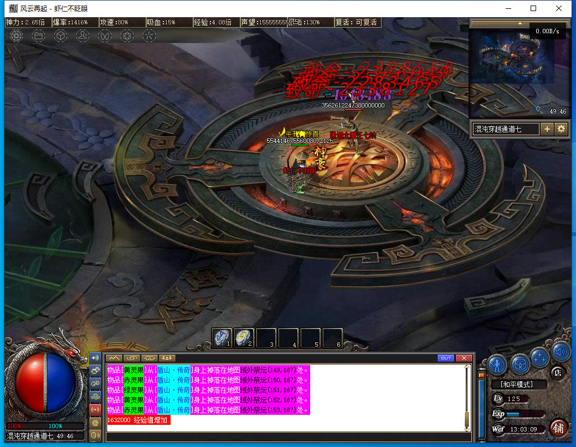The height and width of the screenshot is (447, 576).
Task: Toggle the two-heads group chat channel button
Action: [x=95, y=383]
